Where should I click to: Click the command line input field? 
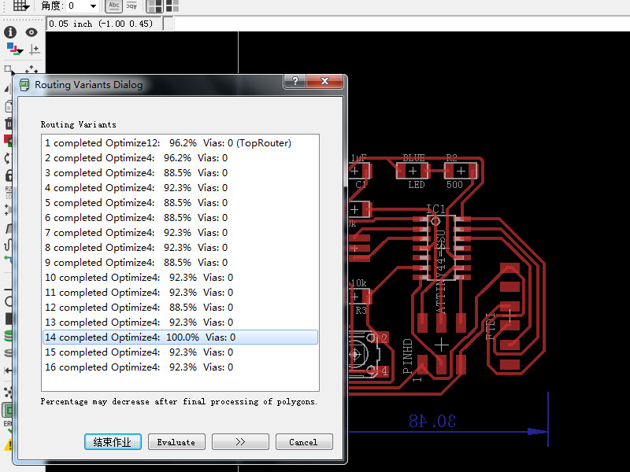pos(402,24)
